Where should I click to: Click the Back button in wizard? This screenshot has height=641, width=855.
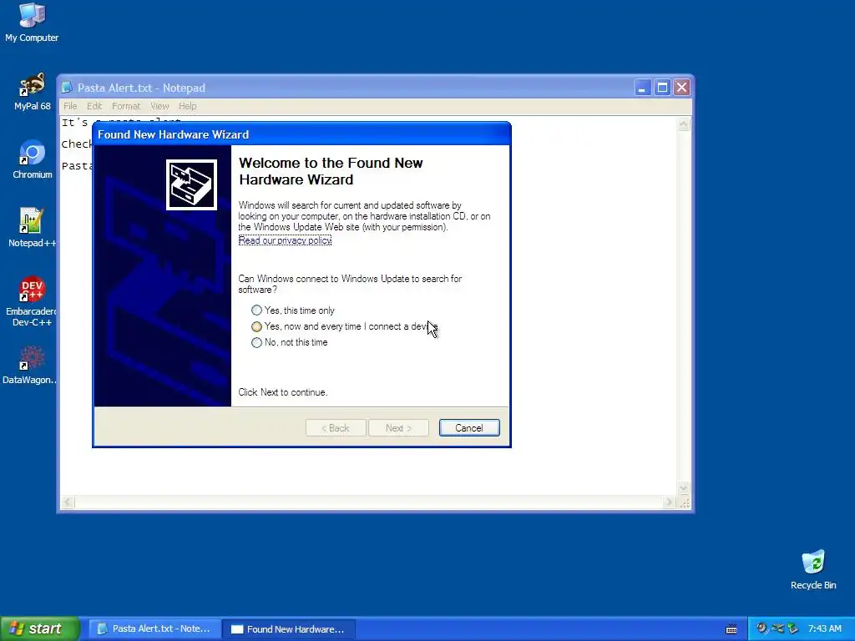click(x=336, y=428)
